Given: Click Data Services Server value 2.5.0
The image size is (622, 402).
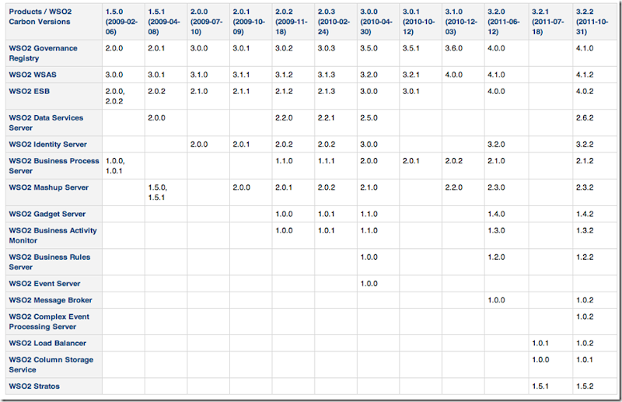Looking at the screenshot, I should coord(369,118).
